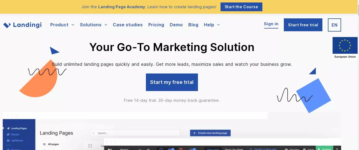The image size is (359, 150).
Task: Select the Landing Pages sidebar icon
Action: point(8,128)
